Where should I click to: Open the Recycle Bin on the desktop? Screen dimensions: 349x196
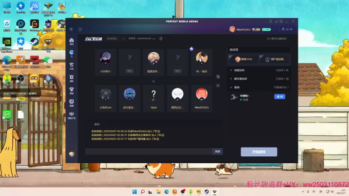point(7,26)
